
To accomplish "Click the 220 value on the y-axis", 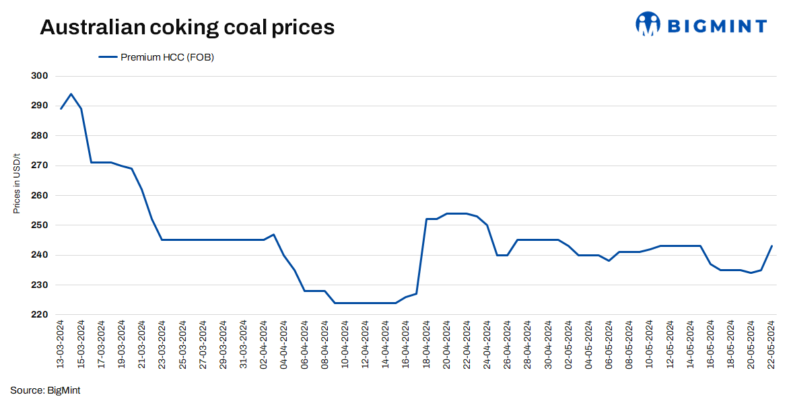I will (40, 315).
